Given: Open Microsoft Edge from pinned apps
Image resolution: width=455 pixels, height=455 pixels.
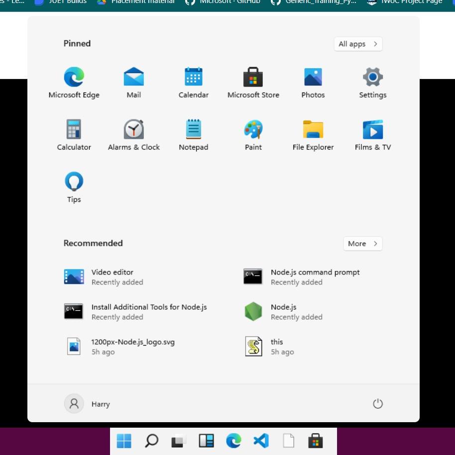Looking at the screenshot, I should (x=74, y=82).
